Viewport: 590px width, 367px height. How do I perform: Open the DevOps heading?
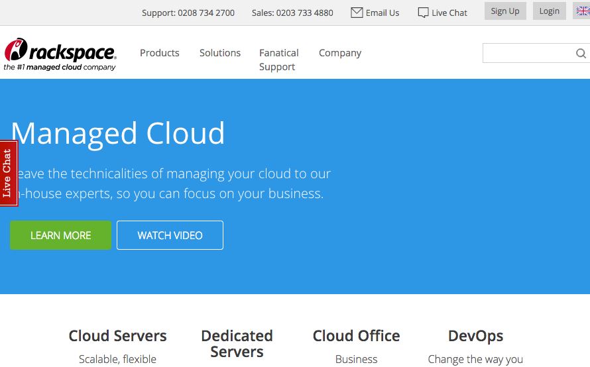pos(475,336)
